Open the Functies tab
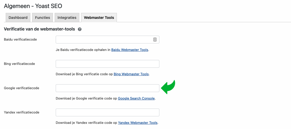 [x=42, y=18]
